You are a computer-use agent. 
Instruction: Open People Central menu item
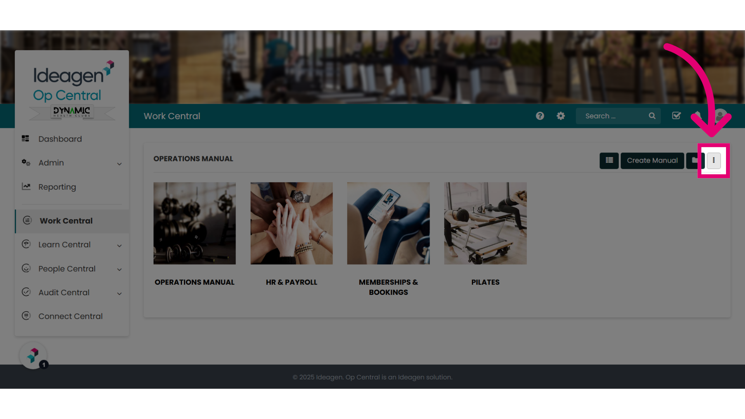(x=67, y=269)
